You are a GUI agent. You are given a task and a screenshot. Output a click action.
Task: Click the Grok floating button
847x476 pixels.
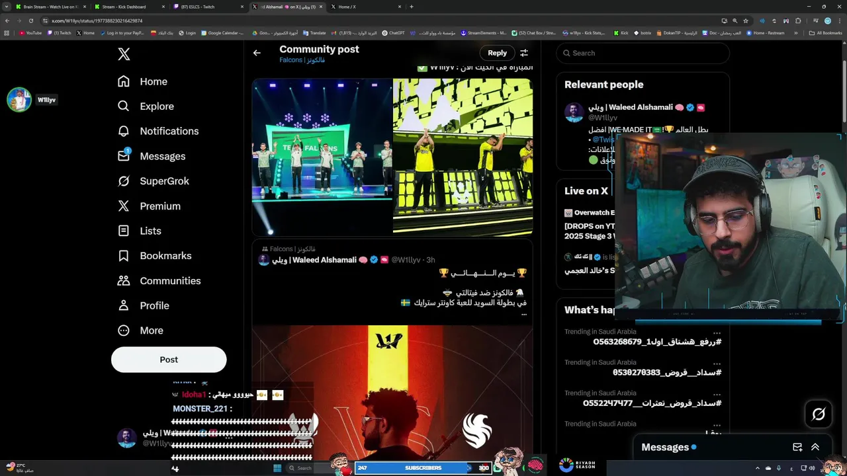pos(819,415)
